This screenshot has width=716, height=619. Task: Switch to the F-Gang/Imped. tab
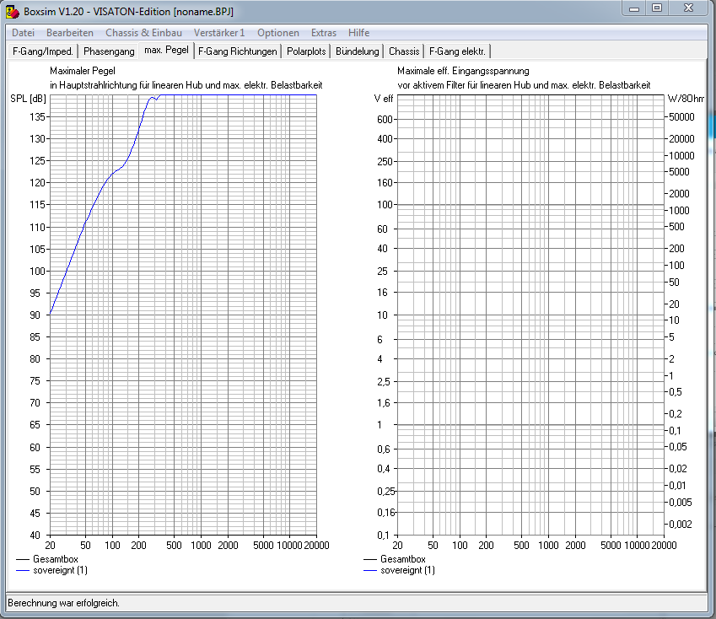(43, 51)
